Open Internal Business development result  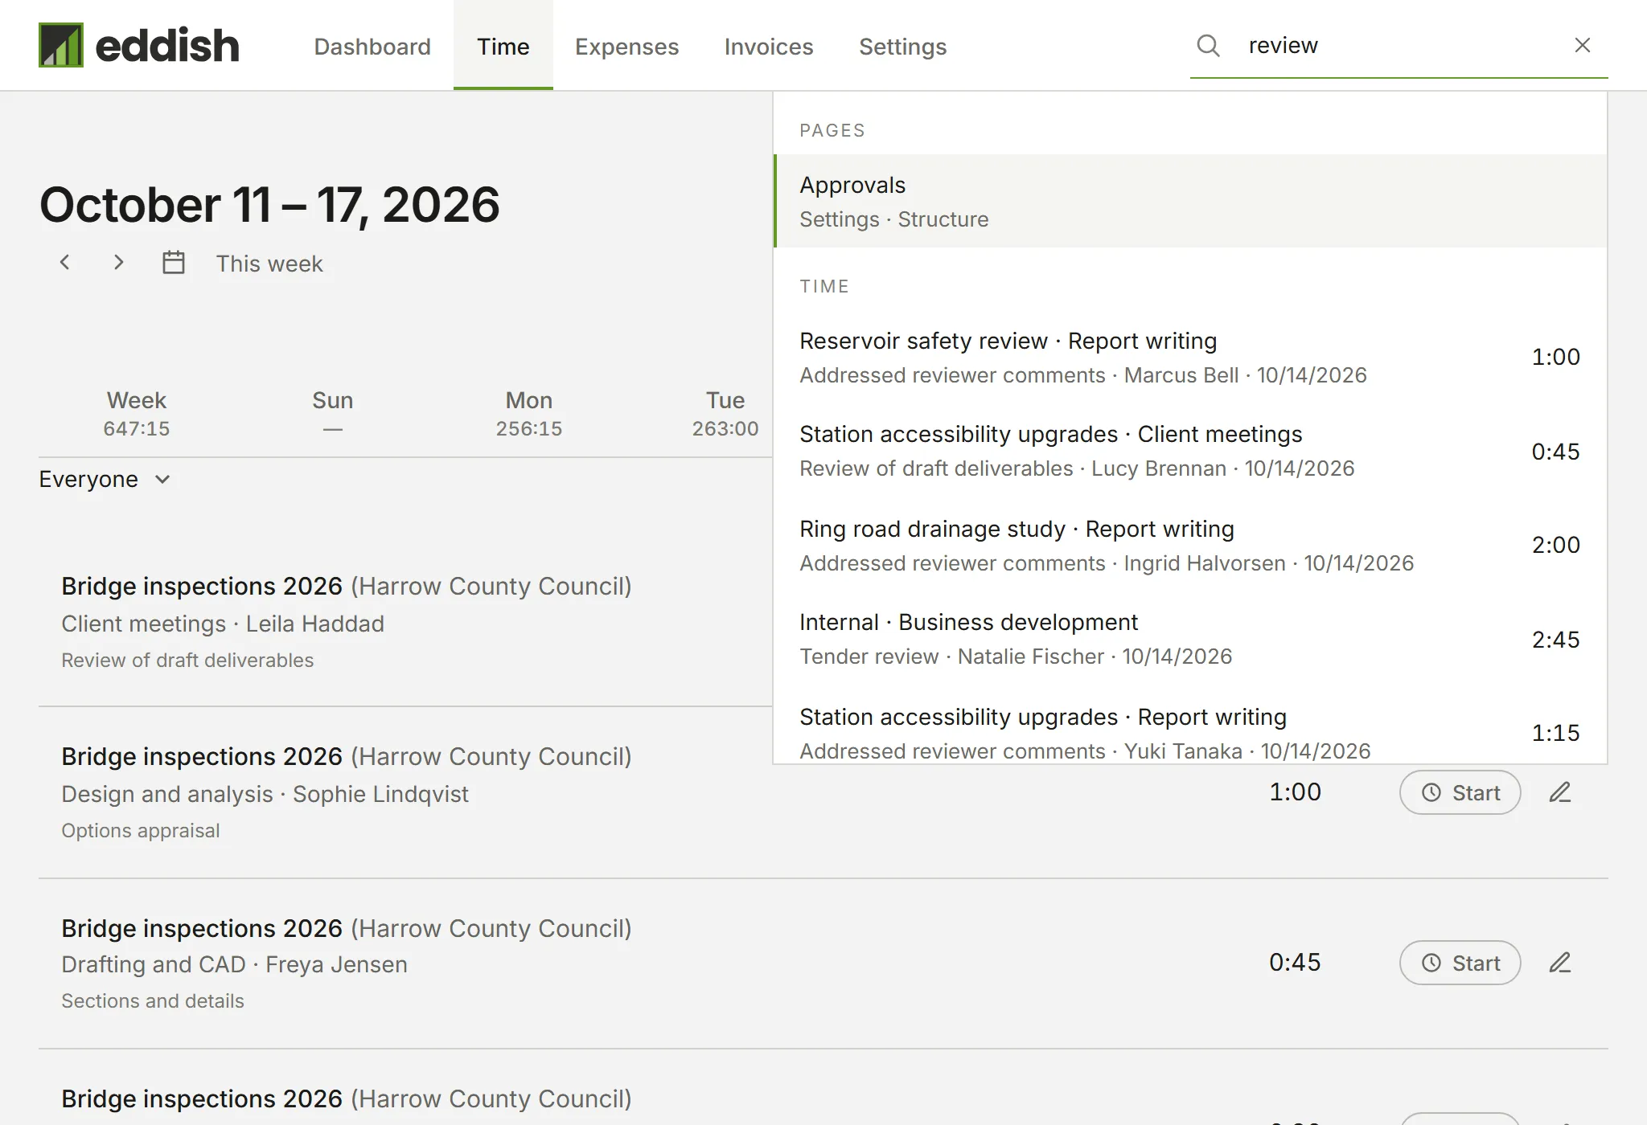click(1190, 639)
